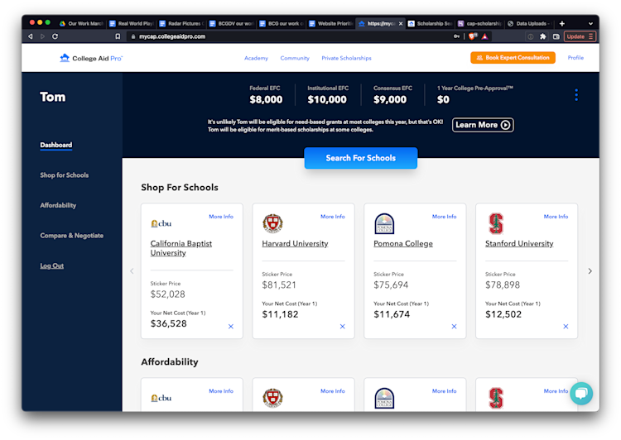This screenshot has height=440, width=621.
Task: Select Affordability in the sidebar
Action: tap(58, 205)
